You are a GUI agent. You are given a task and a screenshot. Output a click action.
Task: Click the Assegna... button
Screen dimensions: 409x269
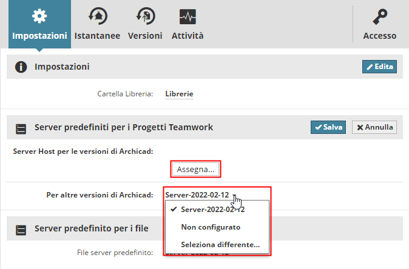pyautogui.click(x=195, y=170)
